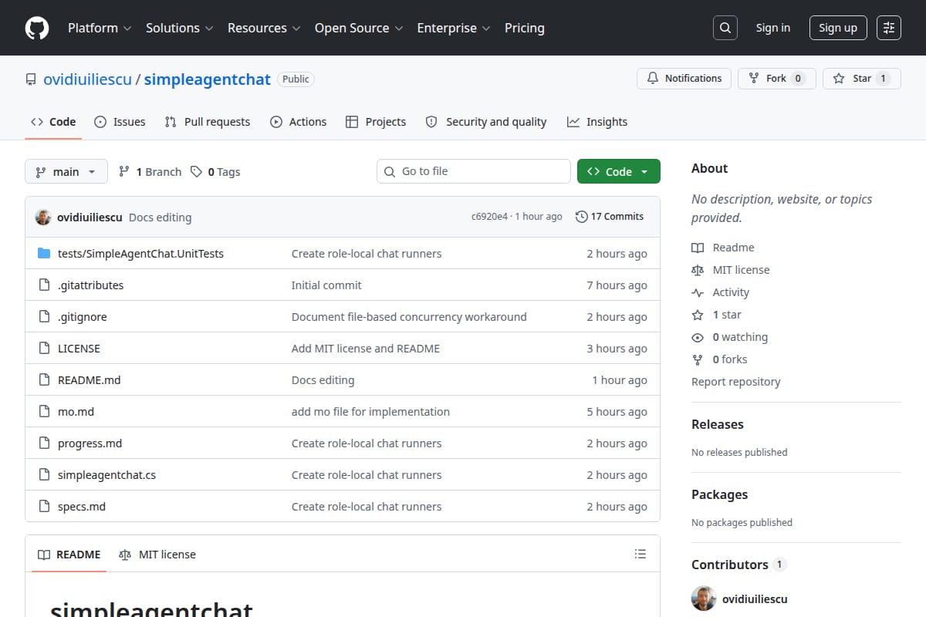Switch to the Projects tab

coord(376,122)
